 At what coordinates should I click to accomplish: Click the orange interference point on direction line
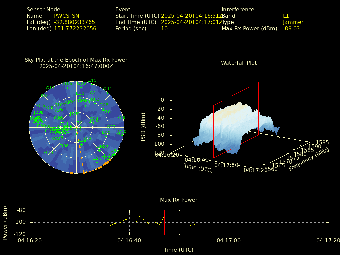point(80,147)
